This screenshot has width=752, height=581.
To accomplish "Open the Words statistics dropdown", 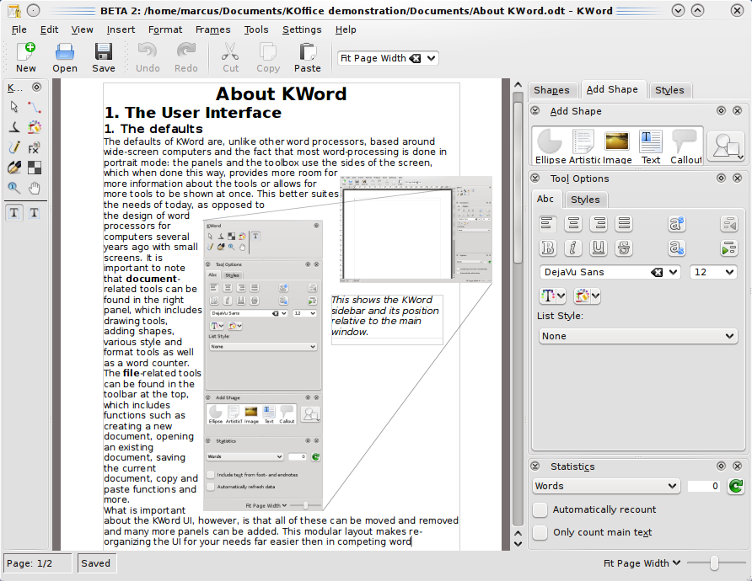I will (605, 486).
